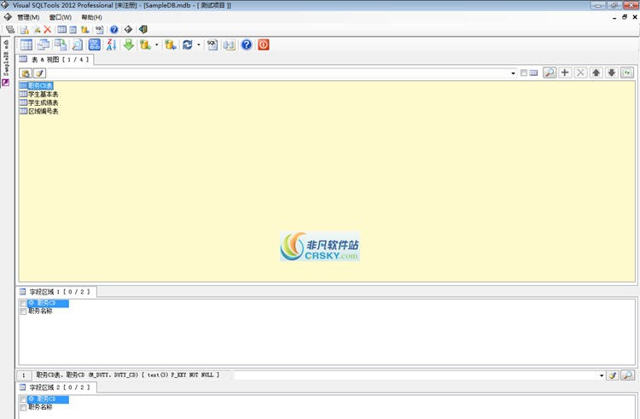Click the server list icon in top toolbar
Image resolution: width=640 pixels, height=419 pixels.
pyautogui.click(x=10, y=29)
